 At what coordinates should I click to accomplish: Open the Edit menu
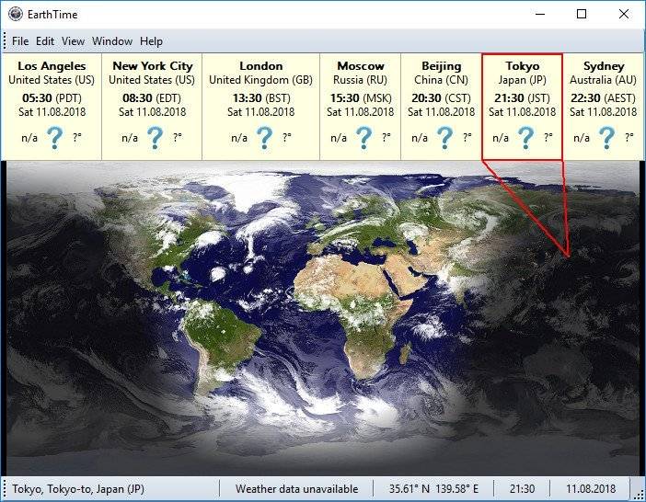click(x=45, y=41)
